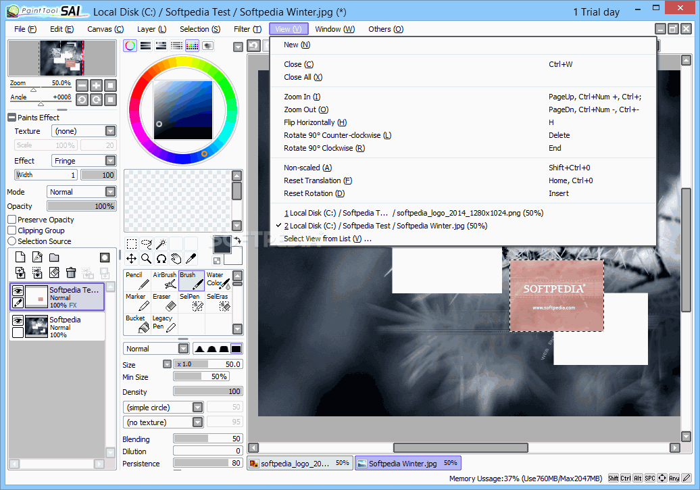Open the Filter menu
700x490 pixels.
pyautogui.click(x=247, y=29)
